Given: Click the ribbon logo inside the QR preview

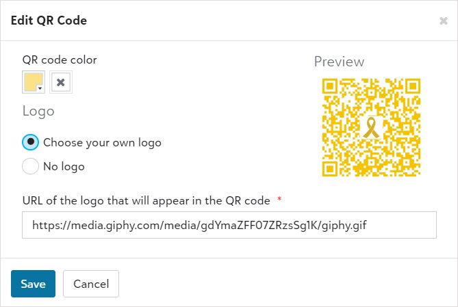Looking at the screenshot, I should tap(371, 128).
